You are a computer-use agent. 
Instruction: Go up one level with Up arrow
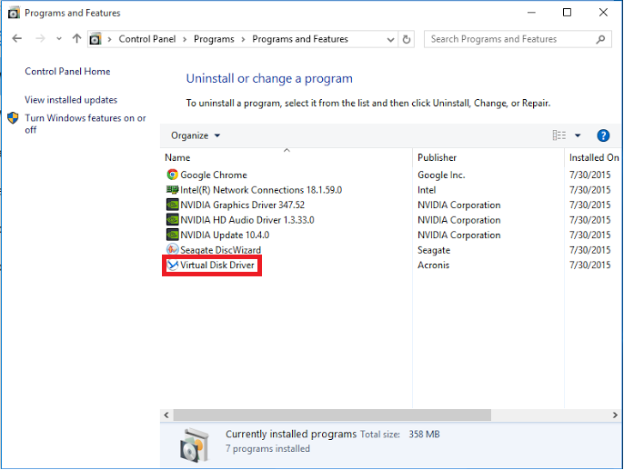point(76,38)
